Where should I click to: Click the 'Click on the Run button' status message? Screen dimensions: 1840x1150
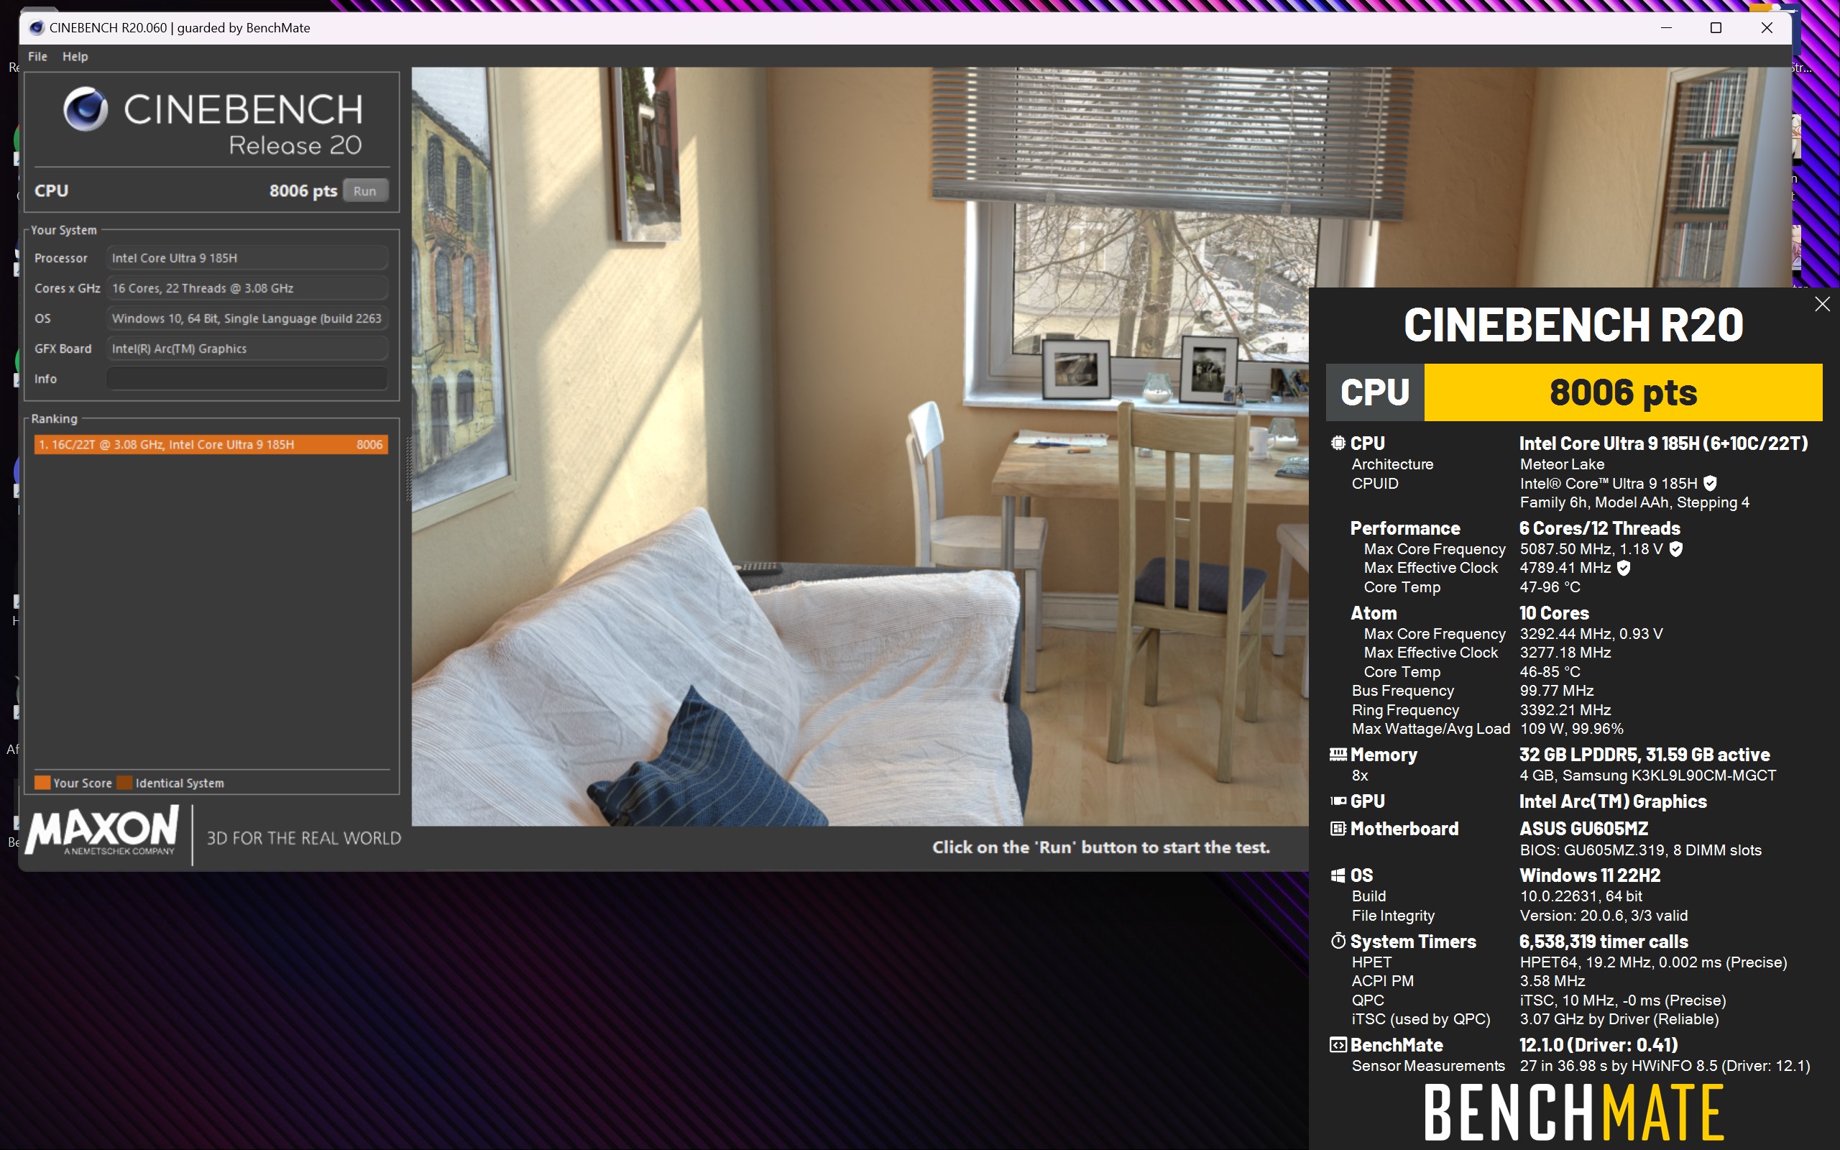(x=1101, y=847)
